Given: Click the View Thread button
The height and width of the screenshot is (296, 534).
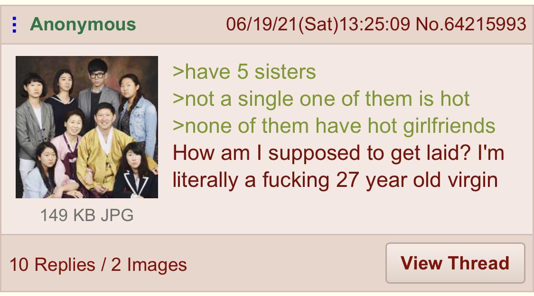Looking at the screenshot, I should [x=455, y=263].
